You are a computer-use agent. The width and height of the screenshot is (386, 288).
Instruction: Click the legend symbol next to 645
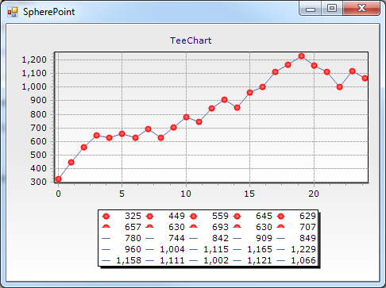coord(237,217)
